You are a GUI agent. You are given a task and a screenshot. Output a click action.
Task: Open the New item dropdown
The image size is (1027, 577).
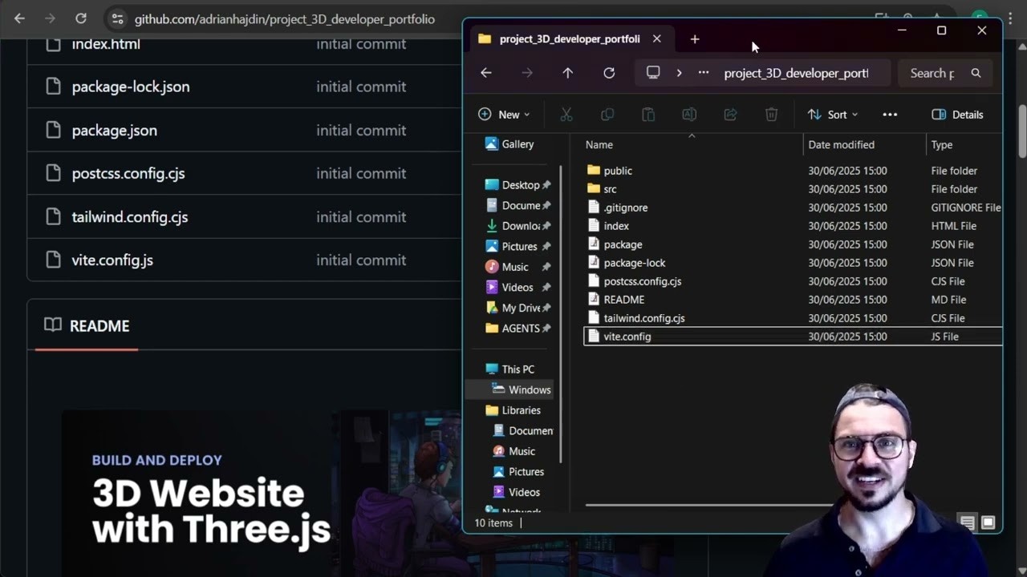504,115
